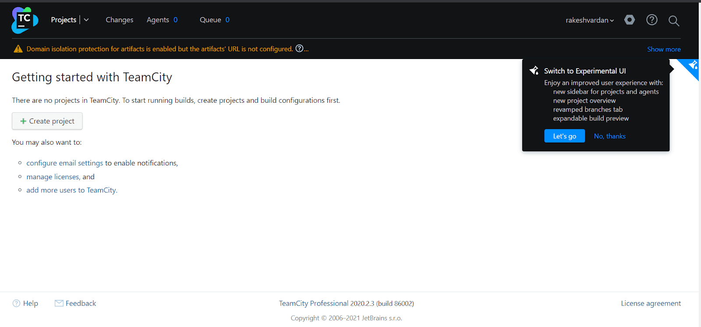Expand warning with Show more
Image resolution: width=701 pixels, height=327 pixels.
[x=664, y=49]
